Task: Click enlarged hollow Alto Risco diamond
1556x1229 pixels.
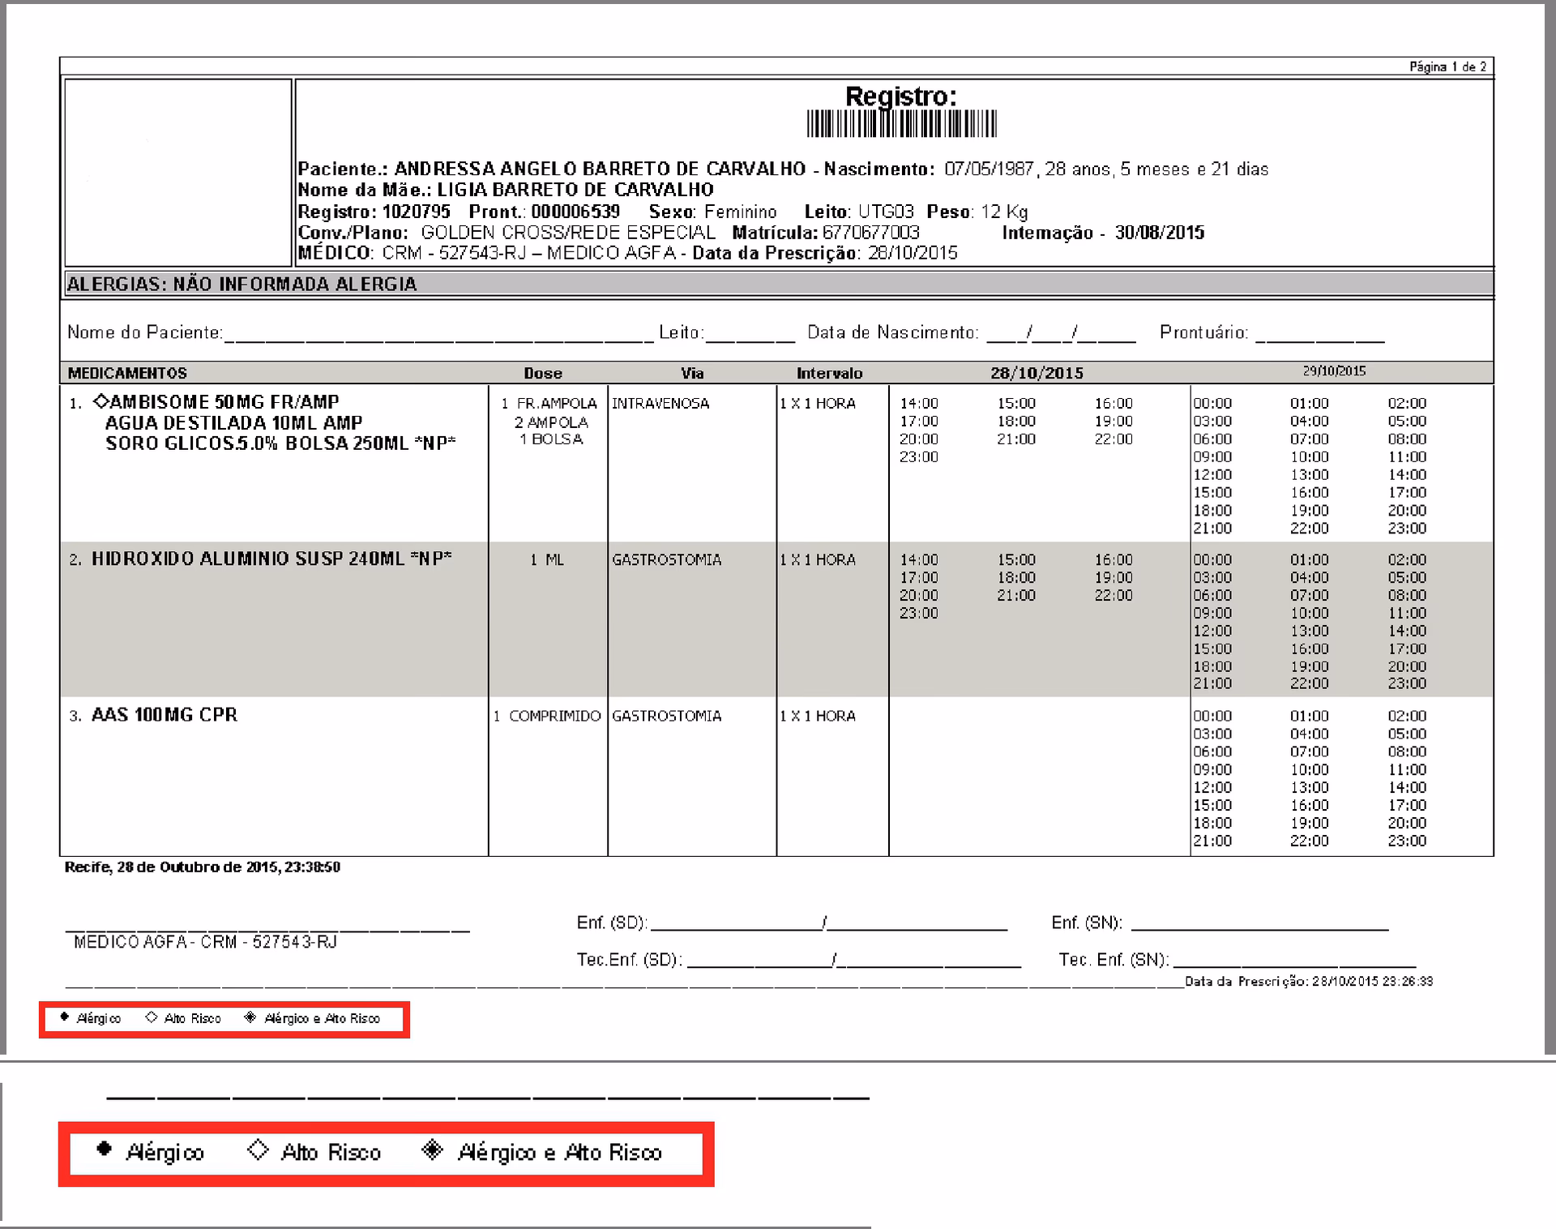Action: click(x=258, y=1149)
